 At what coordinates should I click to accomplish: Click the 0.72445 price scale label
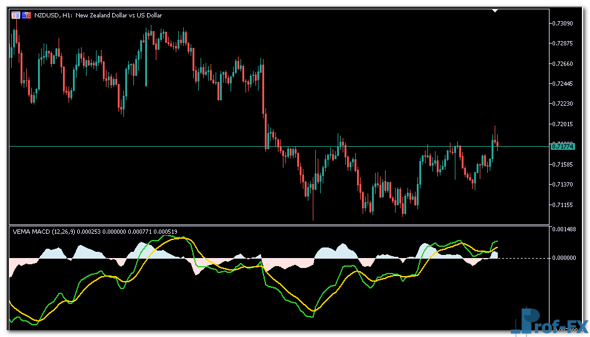click(563, 83)
